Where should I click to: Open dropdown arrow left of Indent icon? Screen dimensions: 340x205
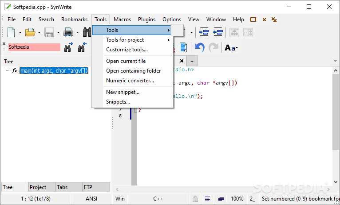click(x=191, y=33)
